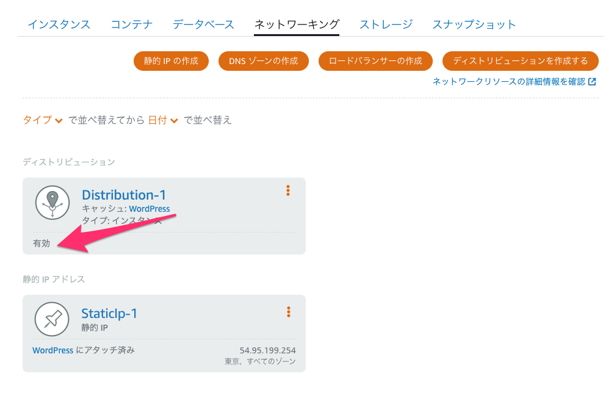Click the 静的 IP の作成 button
Screen dimensions: 614x393
coord(171,61)
